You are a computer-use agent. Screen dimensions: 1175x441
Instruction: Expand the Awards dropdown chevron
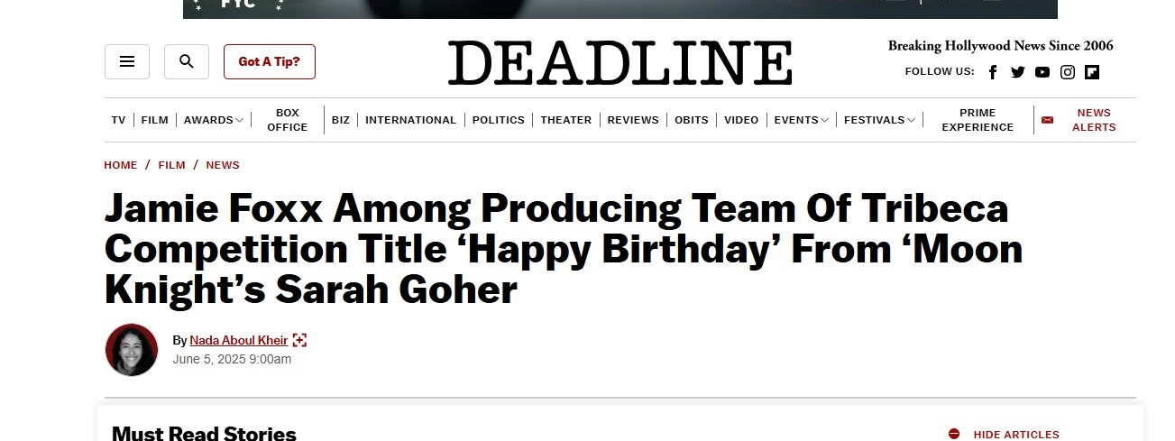[239, 120]
